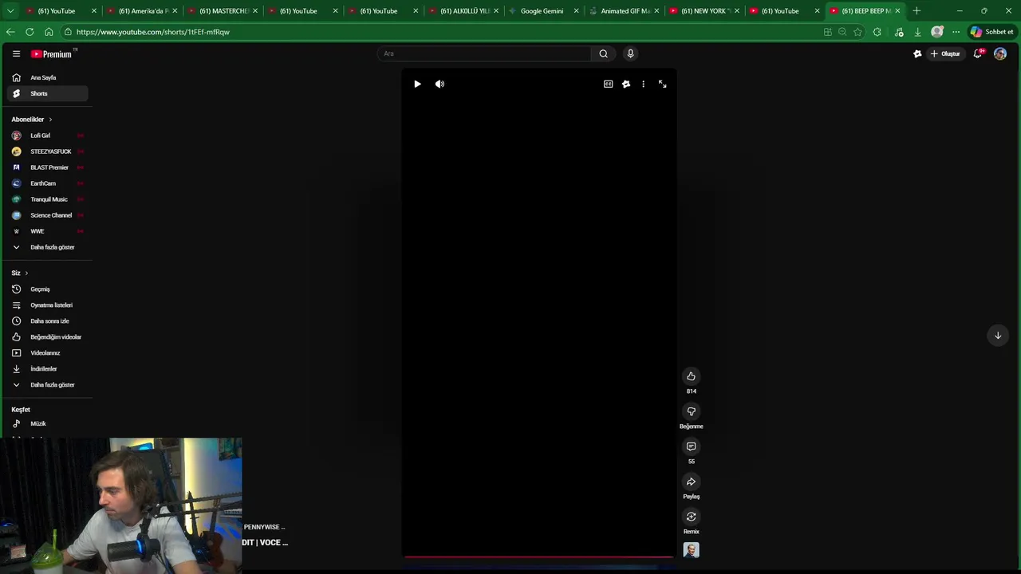This screenshot has height=574, width=1021.
Task: Add this page to favorites star
Action: pyautogui.click(x=857, y=32)
